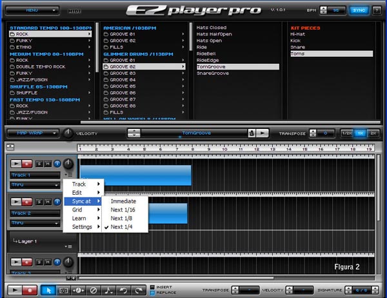The width and height of the screenshot is (387, 298).
Task: Mute Track 1
Action: point(48,164)
